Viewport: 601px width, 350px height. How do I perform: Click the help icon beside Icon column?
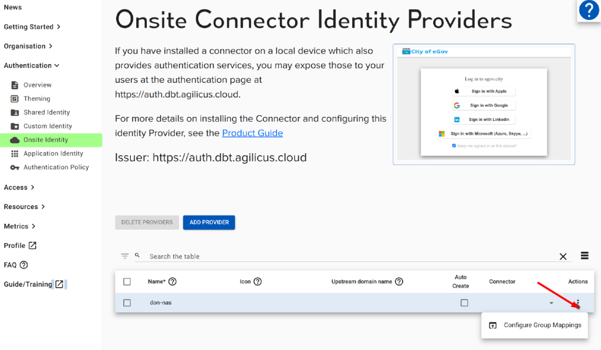coord(257,282)
